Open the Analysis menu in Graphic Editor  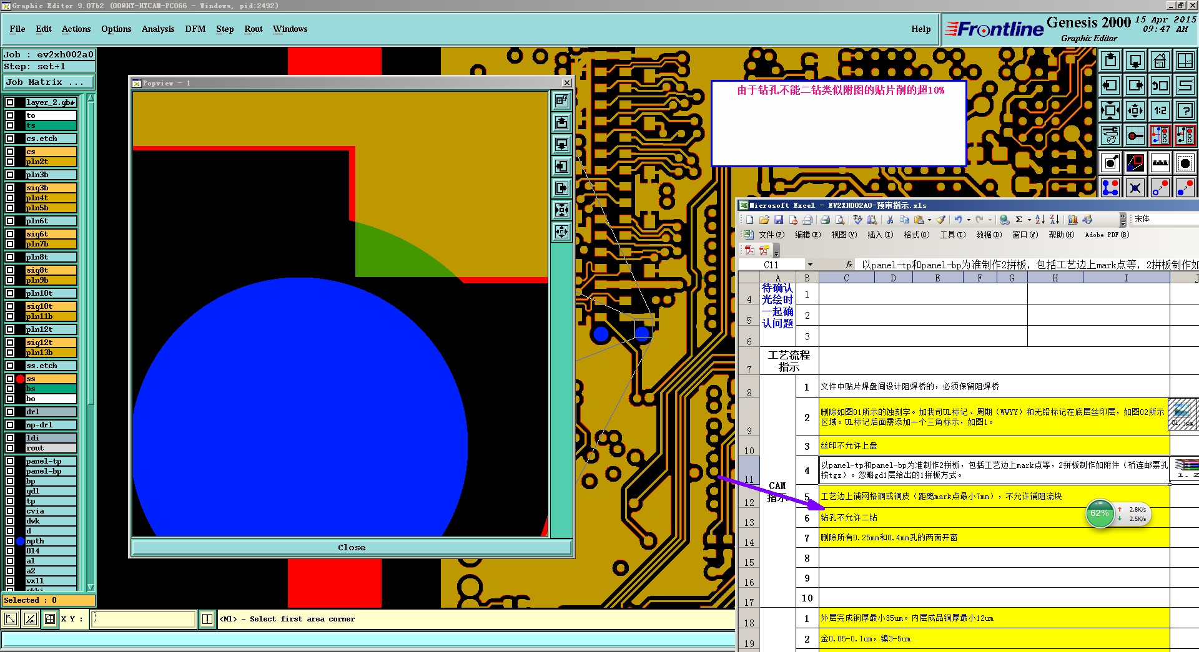coord(158,29)
